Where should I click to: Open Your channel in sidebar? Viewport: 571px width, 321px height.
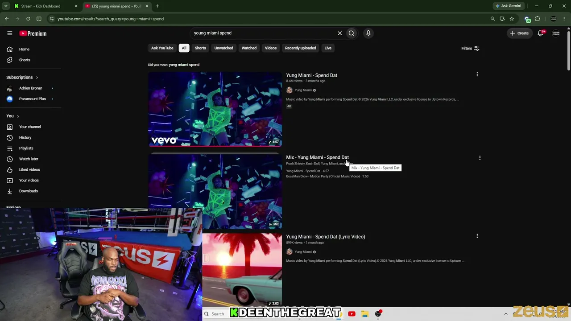tap(30, 127)
